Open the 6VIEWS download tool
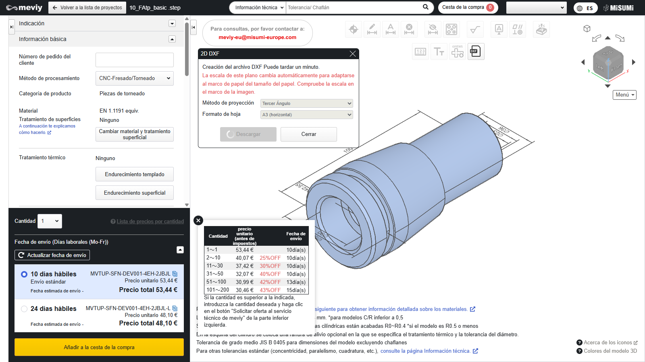The image size is (645, 362). pyautogui.click(x=458, y=51)
